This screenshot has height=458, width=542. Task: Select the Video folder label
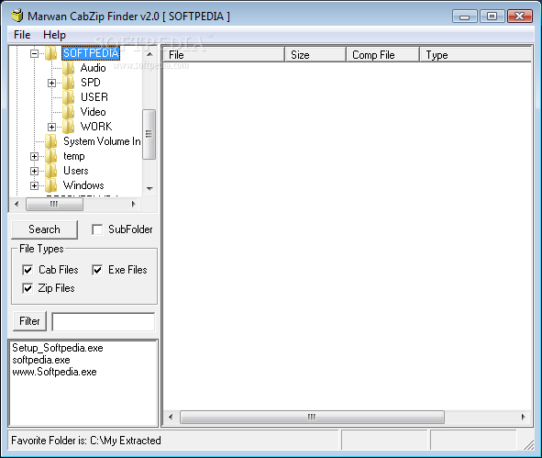93,112
